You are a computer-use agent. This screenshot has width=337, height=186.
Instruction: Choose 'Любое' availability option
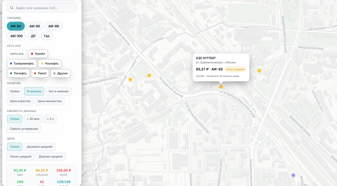tap(15, 91)
